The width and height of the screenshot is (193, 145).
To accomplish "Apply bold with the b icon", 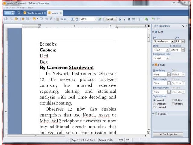I will tap(120, 19).
